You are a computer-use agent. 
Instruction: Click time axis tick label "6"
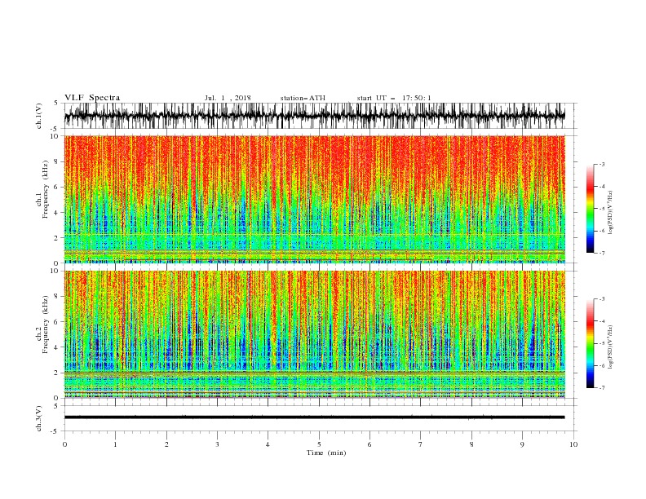coord(369,444)
